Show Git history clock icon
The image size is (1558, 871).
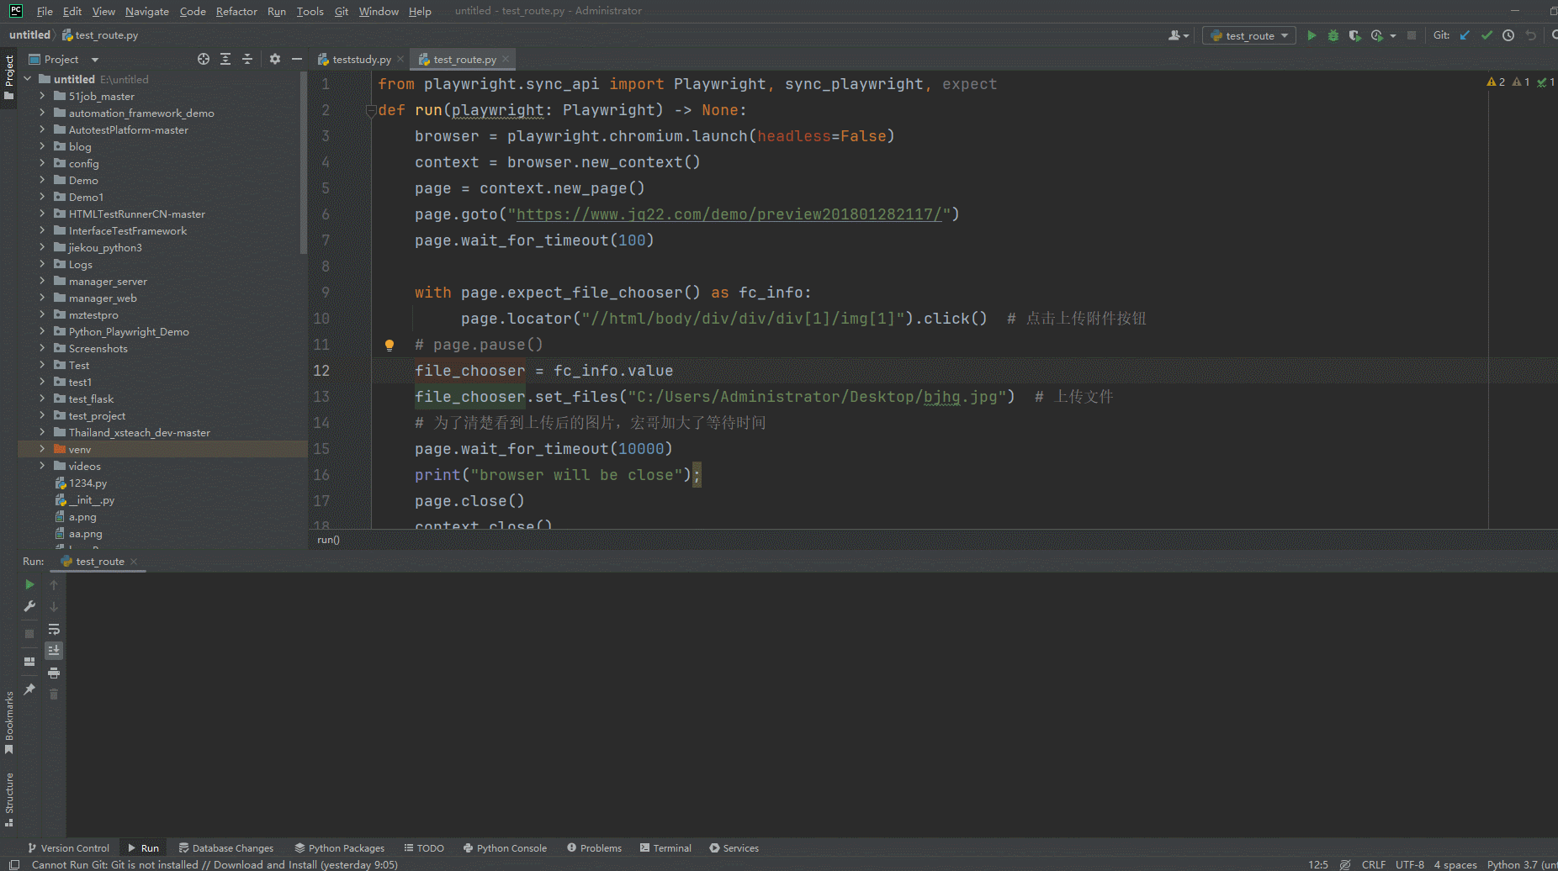click(x=1508, y=35)
